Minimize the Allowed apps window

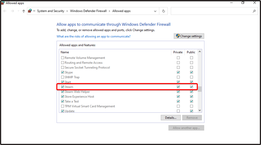pos(231,3)
